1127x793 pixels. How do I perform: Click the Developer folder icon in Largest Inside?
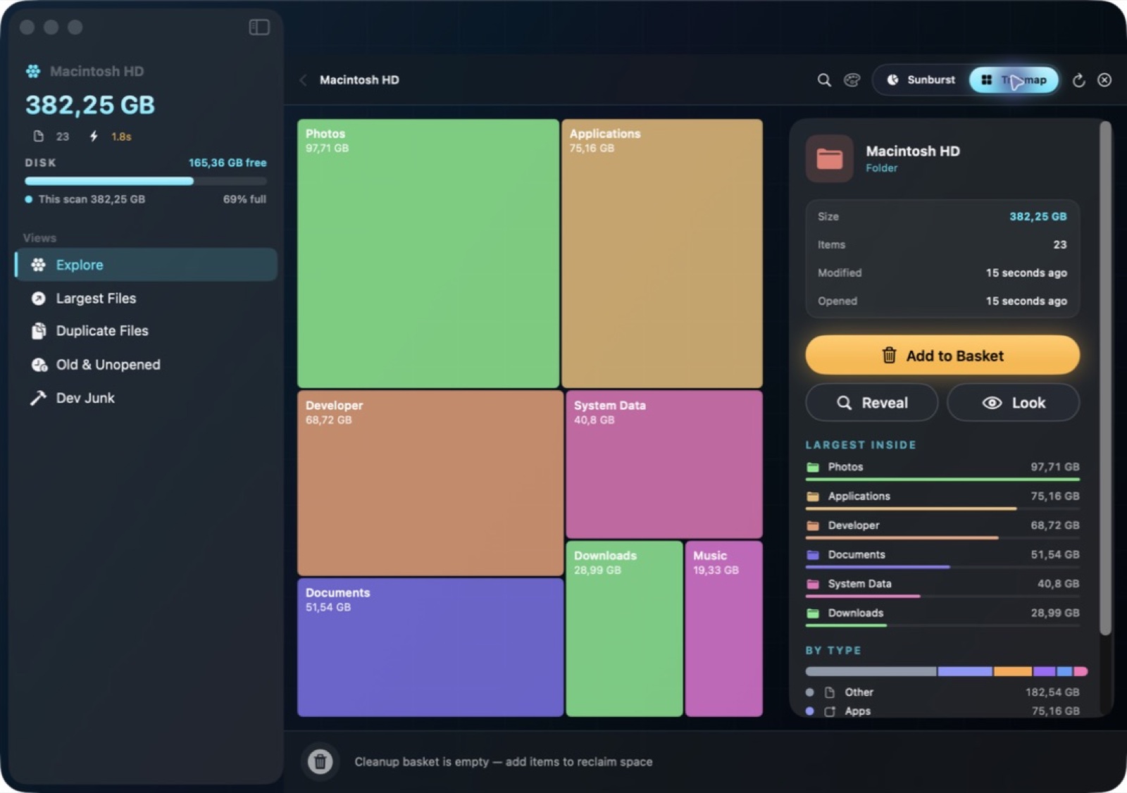click(x=813, y=525)
